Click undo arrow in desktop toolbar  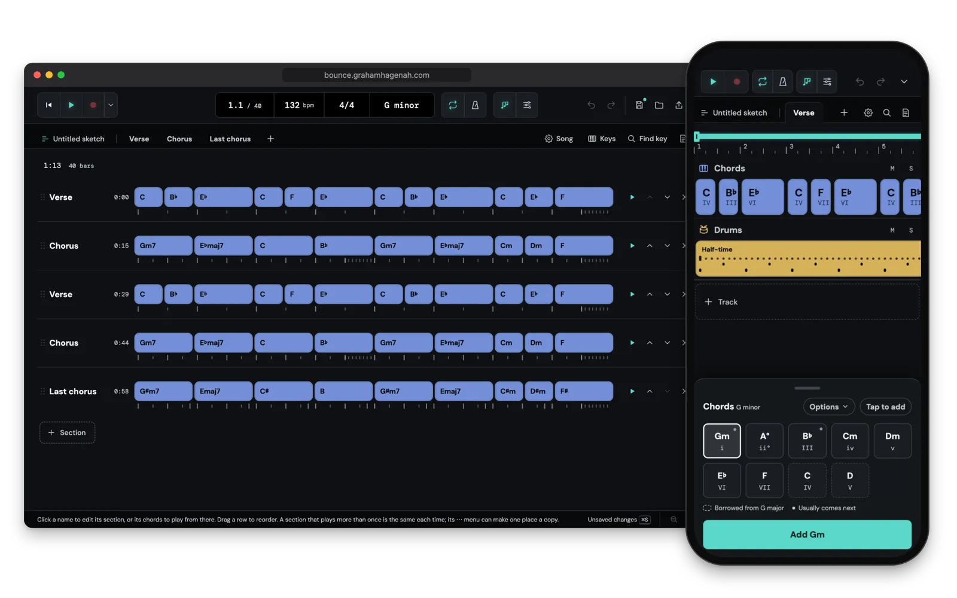coord(591,105)
